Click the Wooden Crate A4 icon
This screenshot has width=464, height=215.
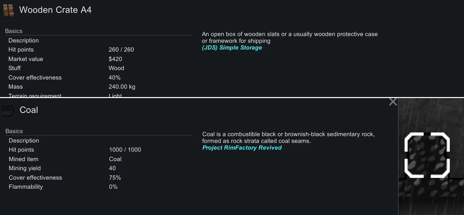pos(9,10)
